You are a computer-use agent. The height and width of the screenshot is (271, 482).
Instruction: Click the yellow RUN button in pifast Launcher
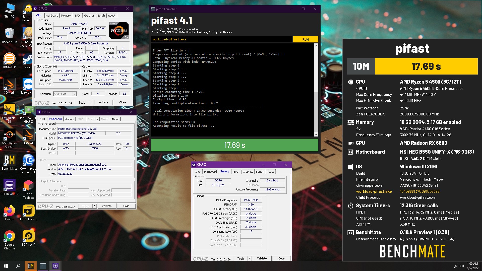[306, 39]
